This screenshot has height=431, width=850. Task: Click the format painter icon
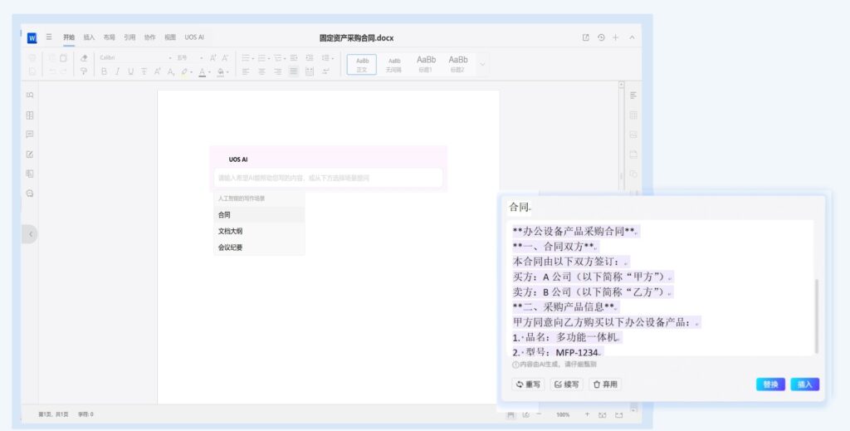point(84,71)
